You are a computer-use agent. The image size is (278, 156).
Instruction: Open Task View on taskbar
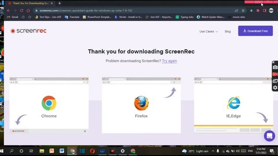click(31, 151)
